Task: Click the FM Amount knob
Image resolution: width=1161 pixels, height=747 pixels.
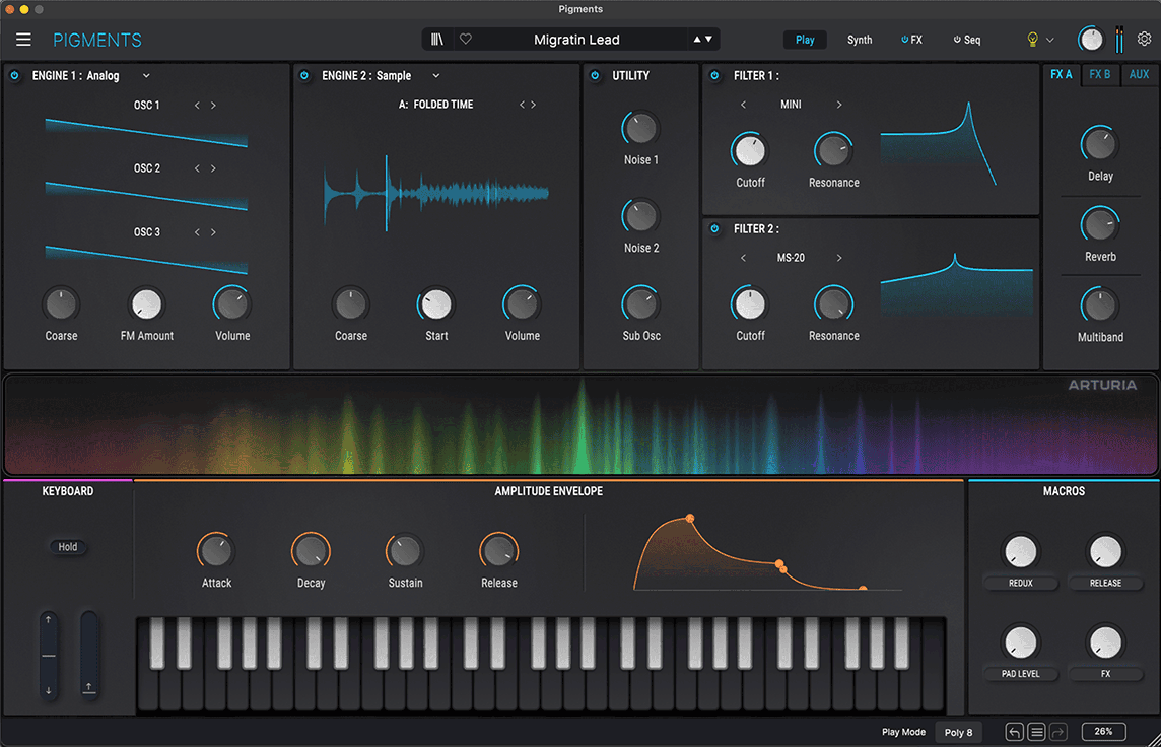Action: pyautogui.click(x=147, y=304)
